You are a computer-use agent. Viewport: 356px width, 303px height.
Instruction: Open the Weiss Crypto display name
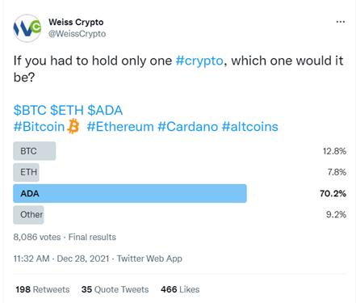pyautogui.click(x=76, y=22)
